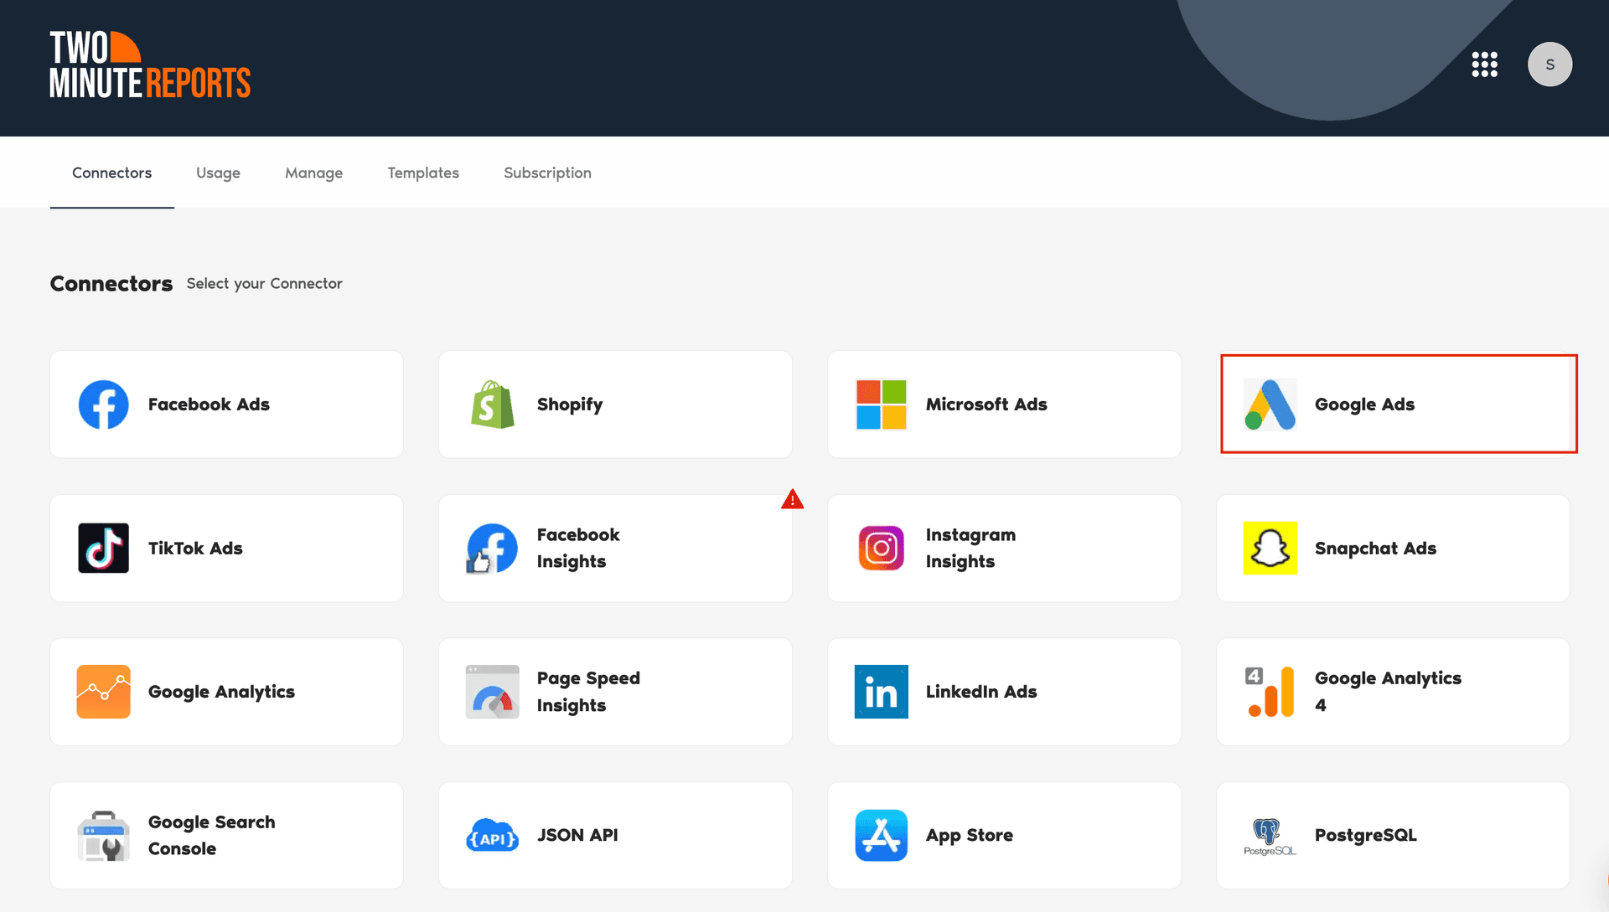
Task: Click the LinkedIn Ads icon
Action: pos(881,692)
